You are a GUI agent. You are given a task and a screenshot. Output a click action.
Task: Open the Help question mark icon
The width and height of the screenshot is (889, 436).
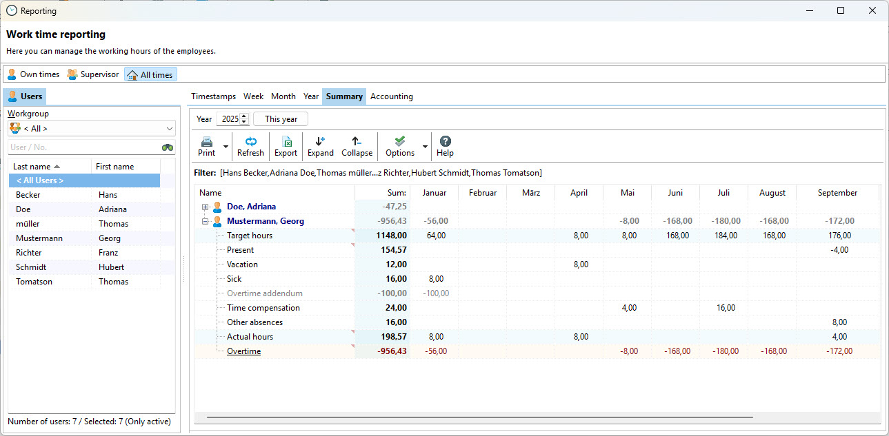pos(445,142)
